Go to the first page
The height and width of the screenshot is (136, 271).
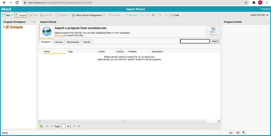47,126
